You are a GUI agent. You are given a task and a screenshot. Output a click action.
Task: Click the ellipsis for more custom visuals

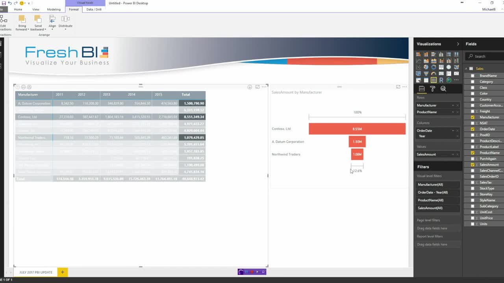456,80
